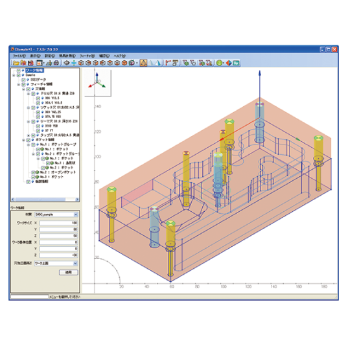The width and height of the screenshot is (346, 346).
Task: Click the tree panel right scroll arrow
Action: click(77, 200)
